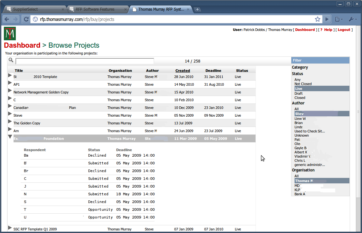
Task: Expand the AP1 project row
Action: [x=10, y=83]
